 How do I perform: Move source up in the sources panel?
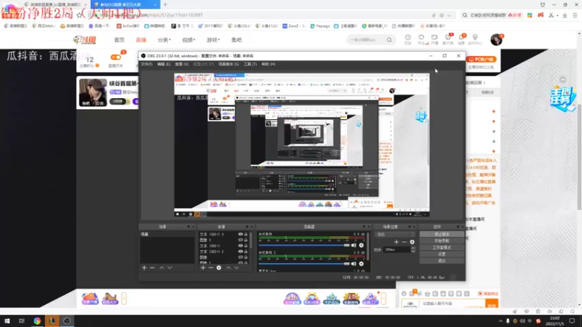pos(228,267)
